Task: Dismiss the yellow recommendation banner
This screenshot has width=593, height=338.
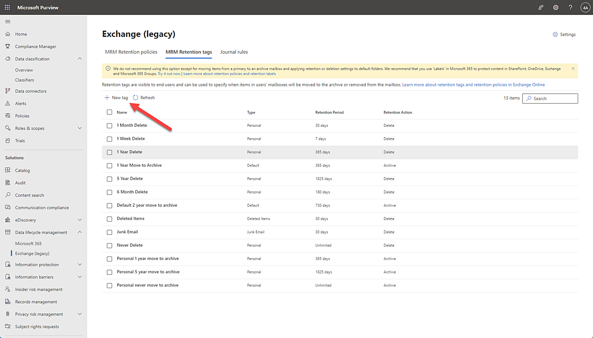Action: [573, 69]
